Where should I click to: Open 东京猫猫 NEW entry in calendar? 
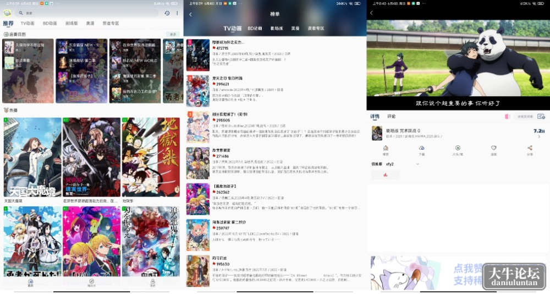pos(81,46)
